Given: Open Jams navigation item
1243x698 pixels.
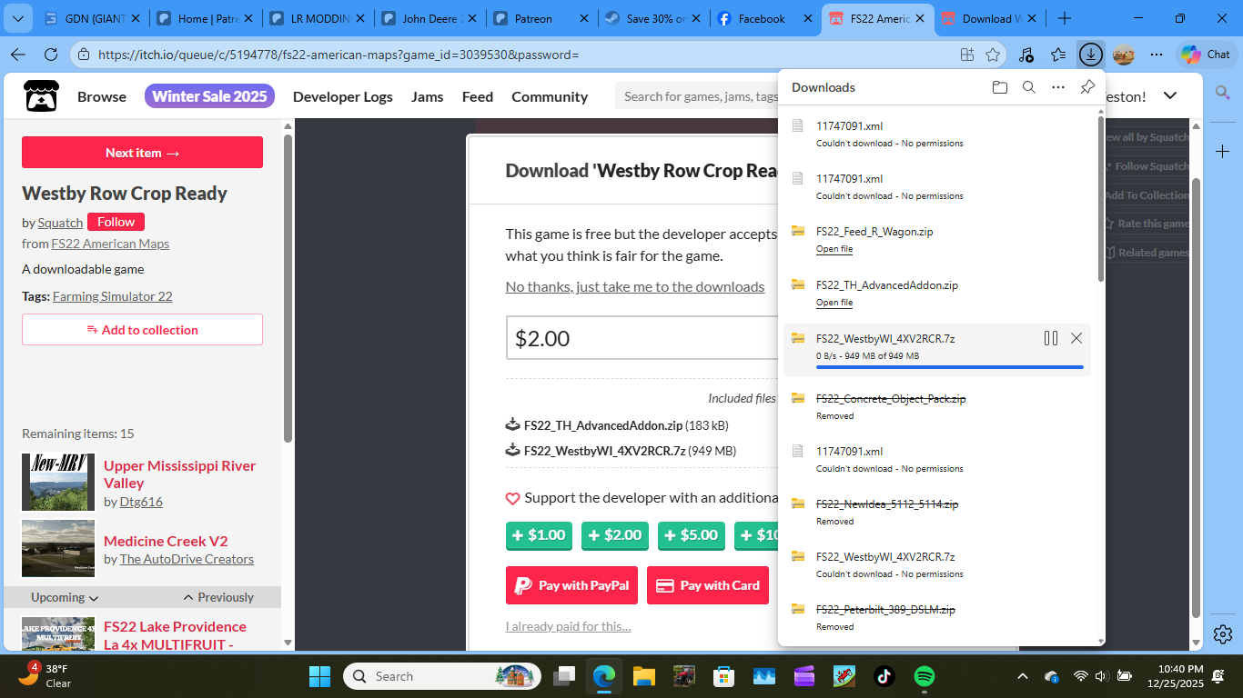Looking at the screenshot, I should [x=428, y=96].
